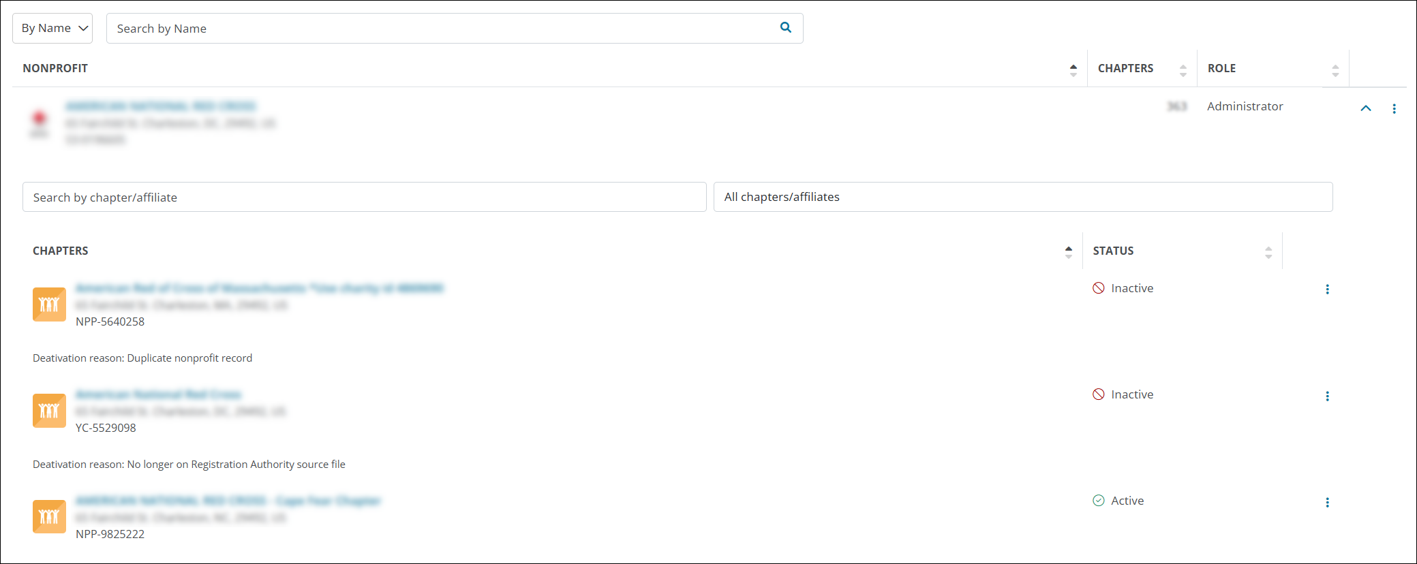Collapse the expanded nonprofit row
Viewport: 1417px width, 564px height.
tap(1365, 108)
